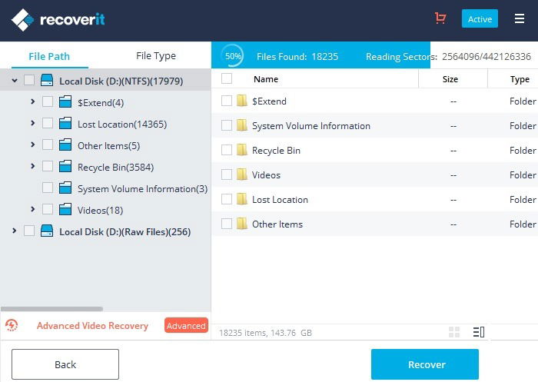Check the Recycle Bin(3584) tree checkbox
The height and width of the screenshot is (382, 538).
tap(48, 167)
